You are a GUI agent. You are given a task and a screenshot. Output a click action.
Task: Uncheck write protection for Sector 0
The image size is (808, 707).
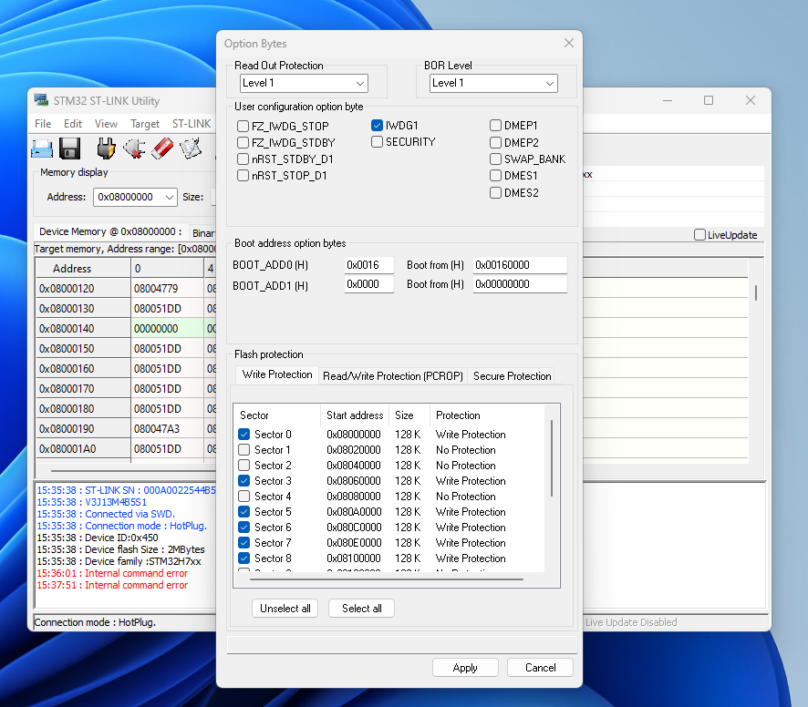[243, 434]
